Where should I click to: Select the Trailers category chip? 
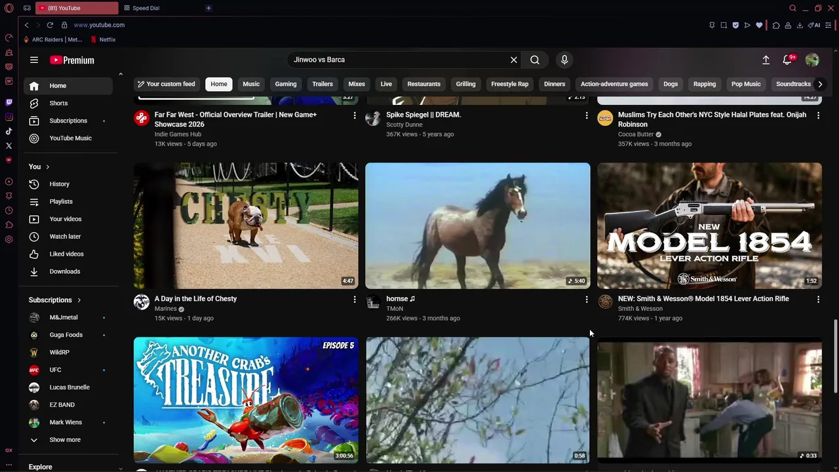click(x=322, y=84)
